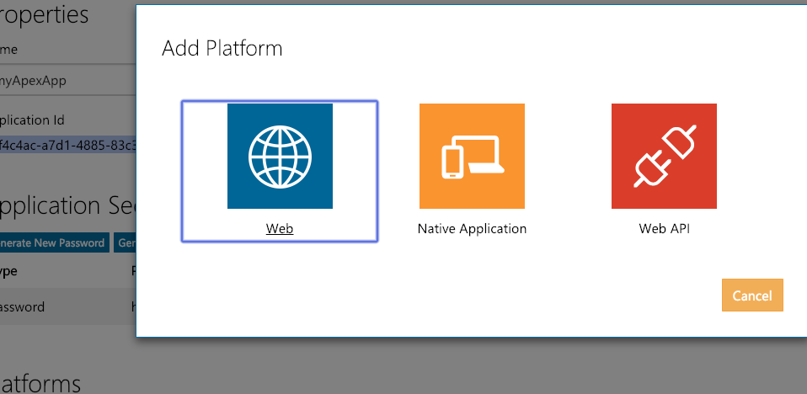Choose the Native Application devices icon
807x394 pixels.
click(x=472, y=157)
